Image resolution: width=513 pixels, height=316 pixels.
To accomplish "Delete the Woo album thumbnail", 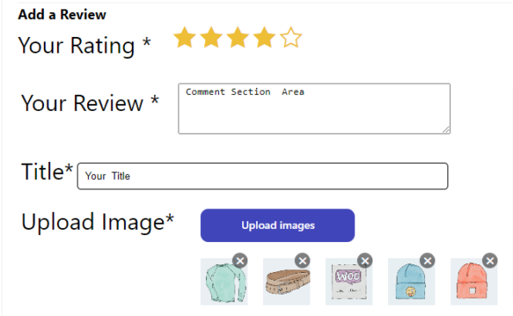I will [x=365, y=261].
